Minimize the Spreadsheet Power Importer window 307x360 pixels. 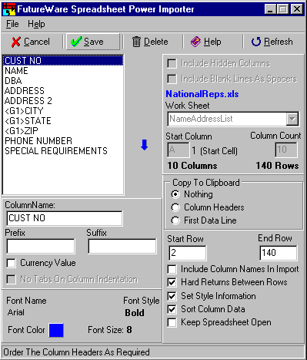270,9
